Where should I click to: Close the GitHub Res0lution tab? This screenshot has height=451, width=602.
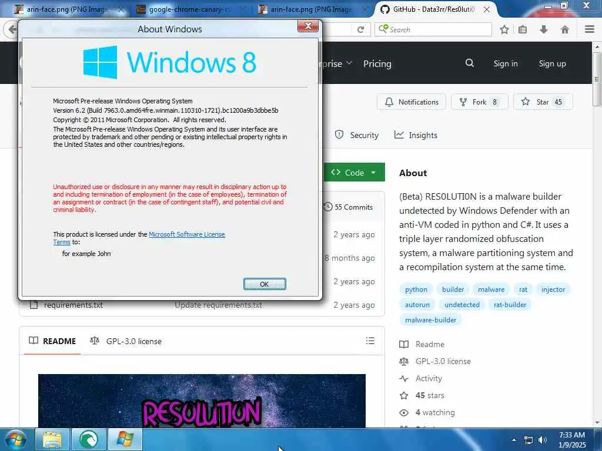(486, 9)
